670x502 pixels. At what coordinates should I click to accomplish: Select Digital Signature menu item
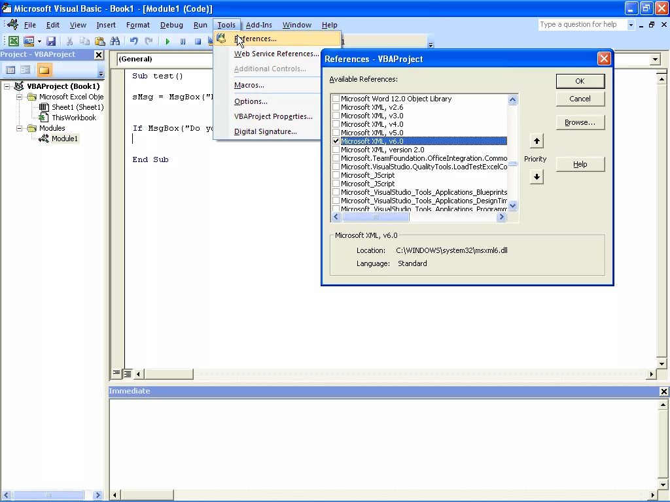[x=266, y=131]
